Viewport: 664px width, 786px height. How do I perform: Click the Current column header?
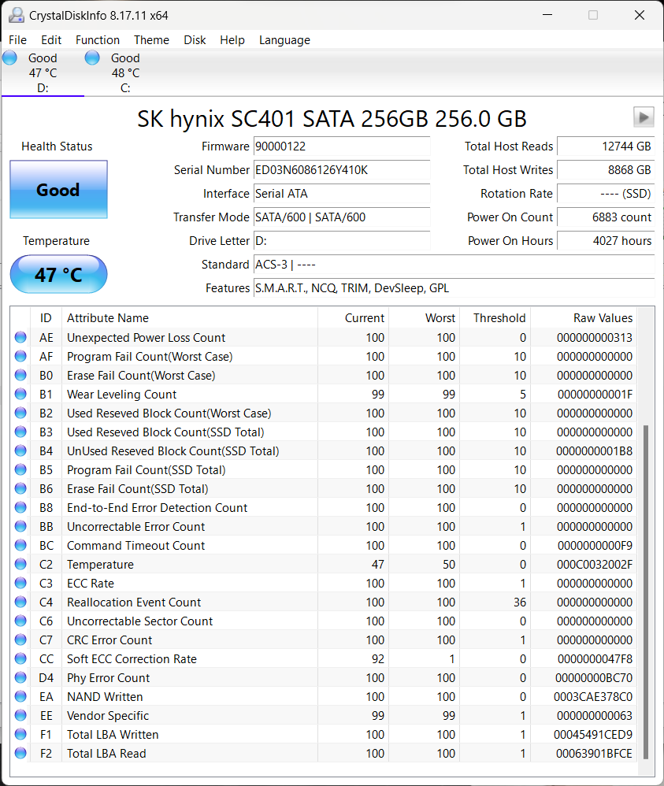coord(353,318)
